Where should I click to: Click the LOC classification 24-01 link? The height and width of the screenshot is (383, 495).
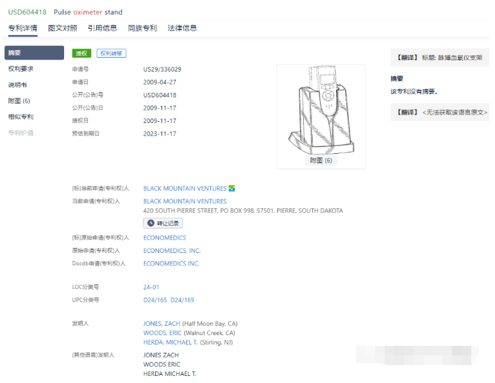(151, 287)
